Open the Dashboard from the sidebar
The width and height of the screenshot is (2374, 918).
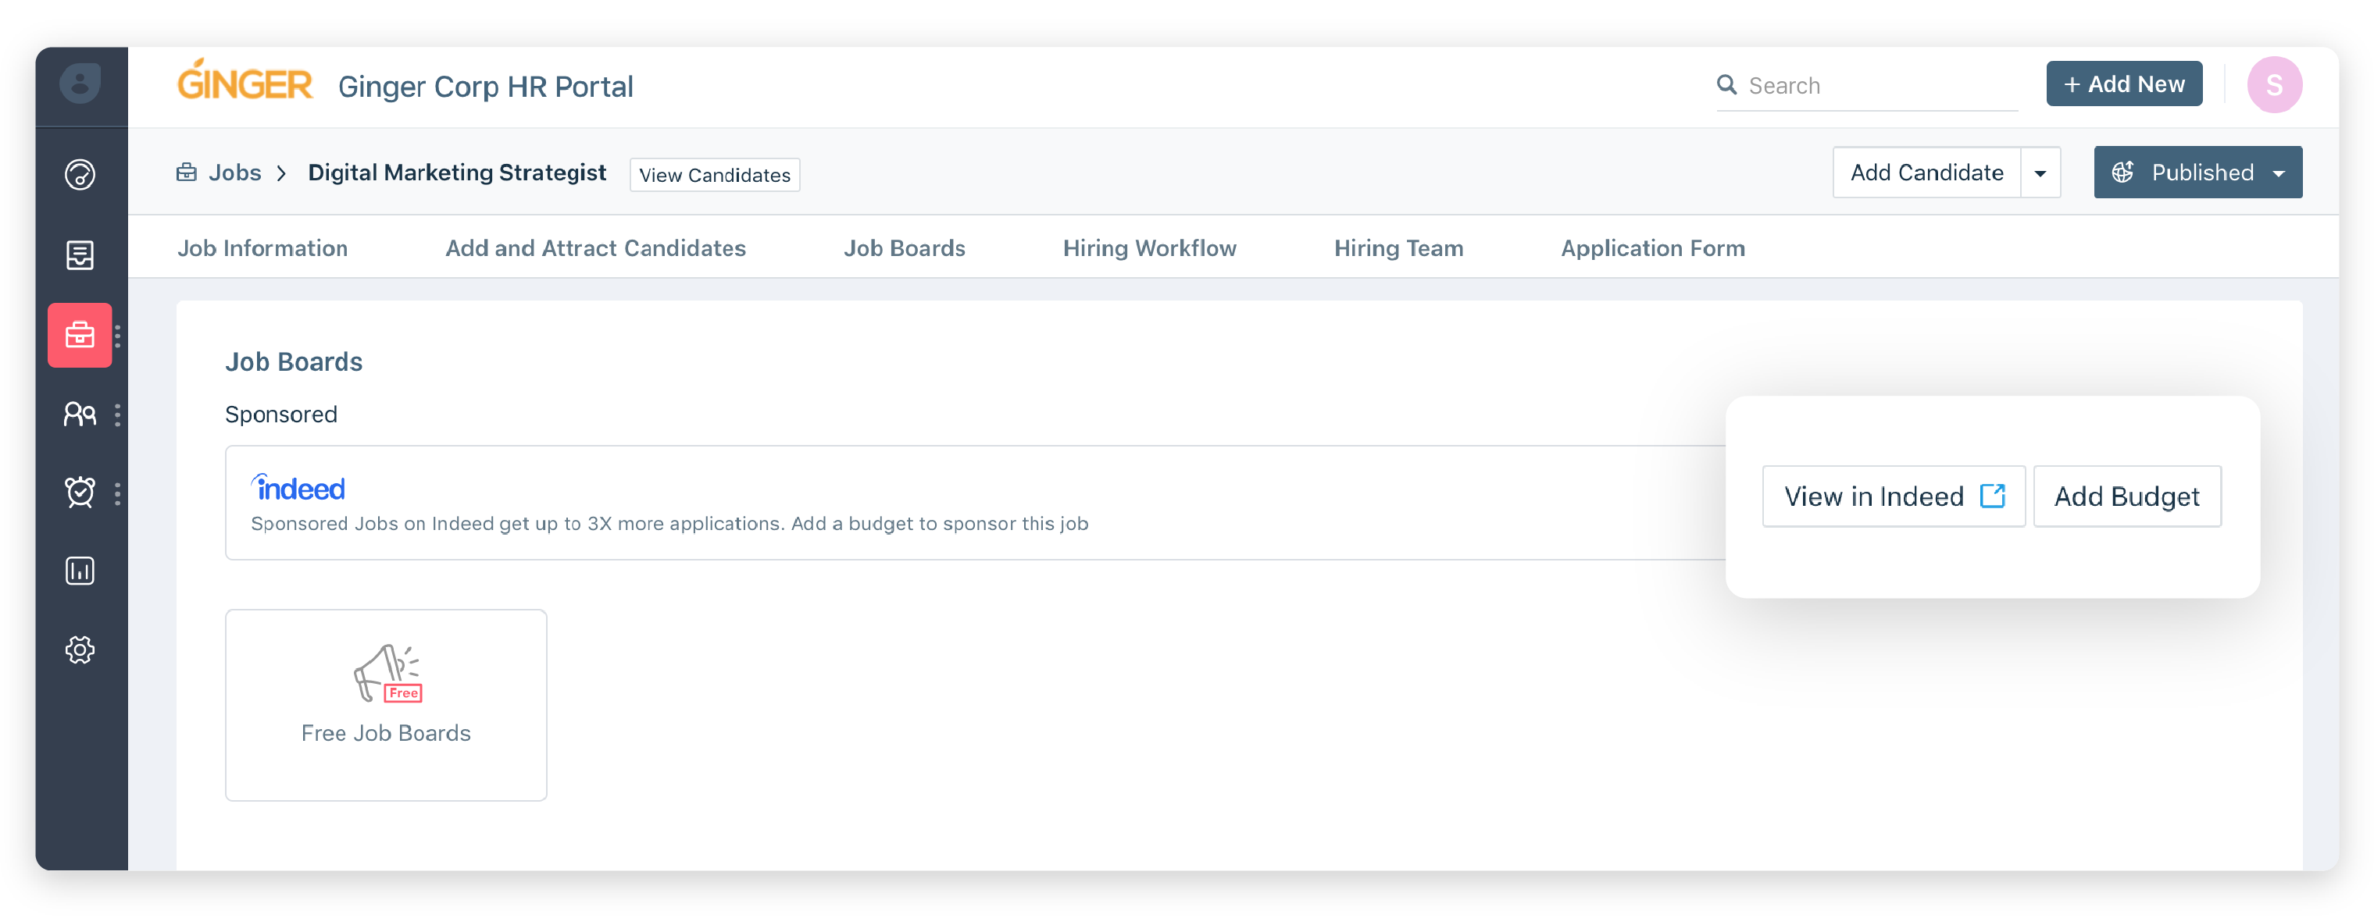coord(80,173)
